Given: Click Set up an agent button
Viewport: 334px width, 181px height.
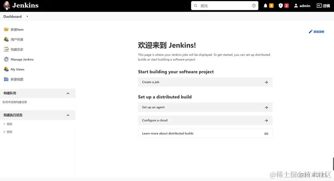Looking at the screenshot, I should 205,107.
